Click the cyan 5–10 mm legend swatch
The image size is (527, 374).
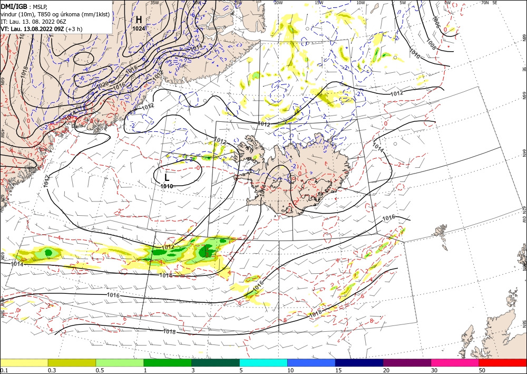263,362
